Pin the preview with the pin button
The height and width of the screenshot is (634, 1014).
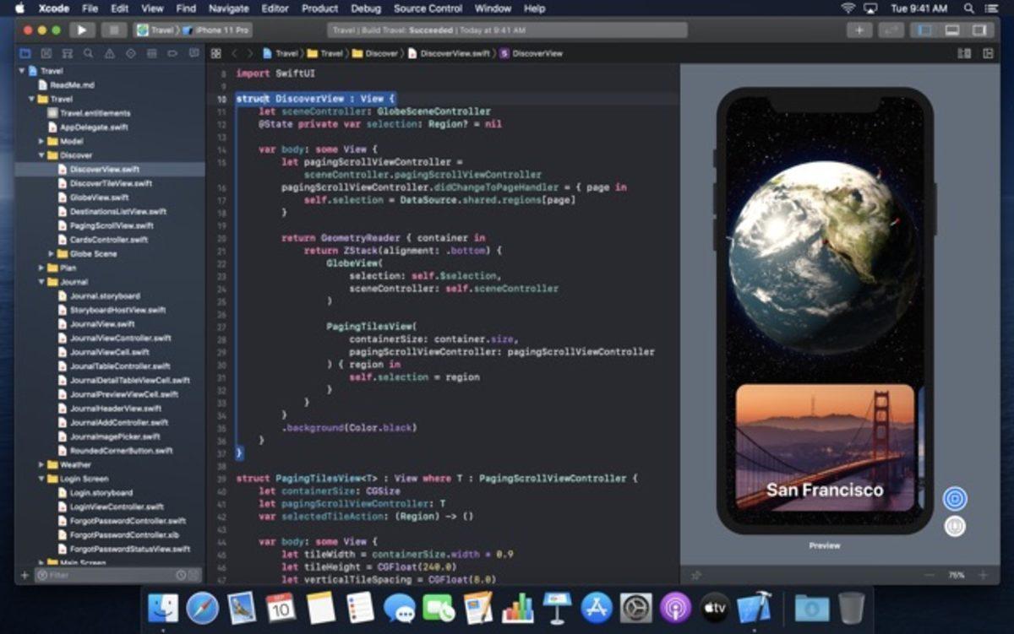click(955, 525)
